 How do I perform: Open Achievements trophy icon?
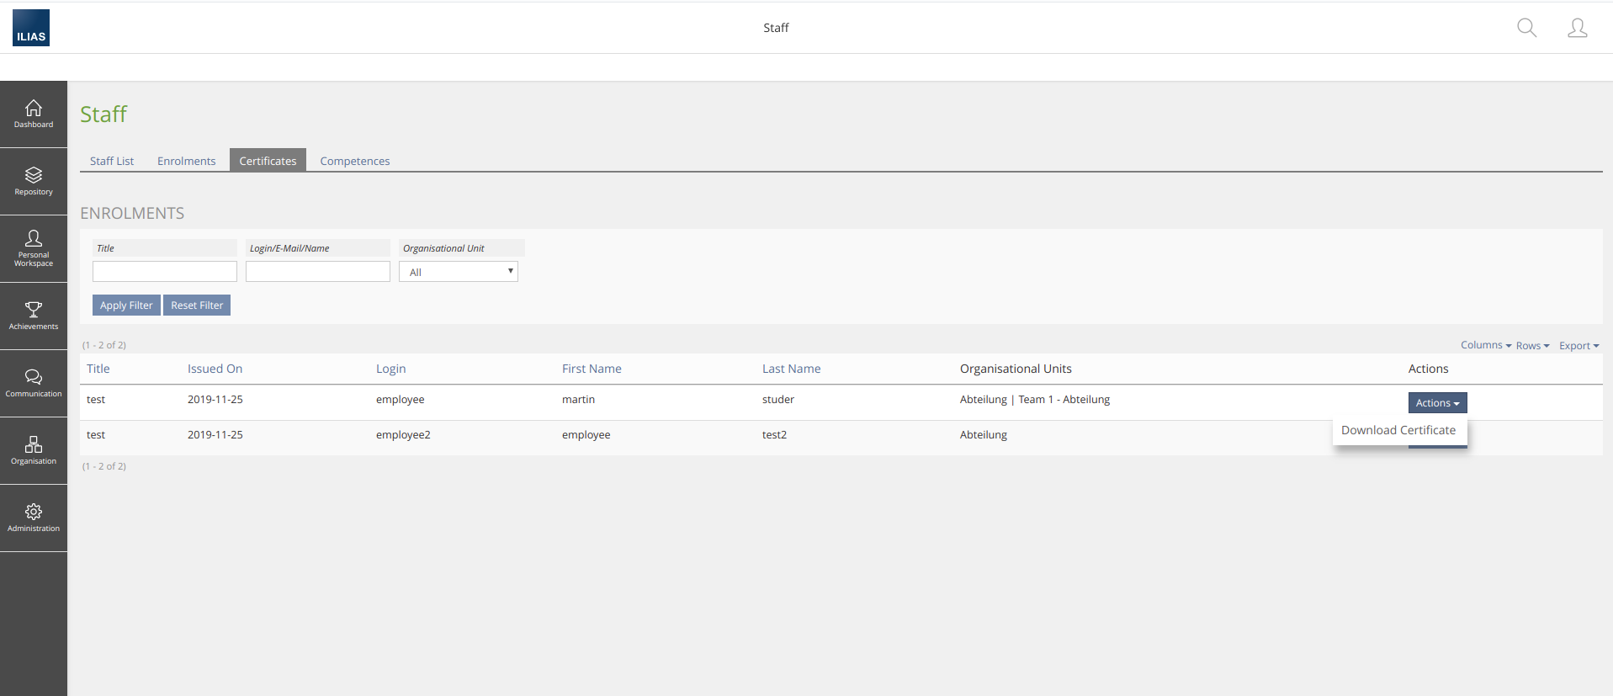point(34,316)
